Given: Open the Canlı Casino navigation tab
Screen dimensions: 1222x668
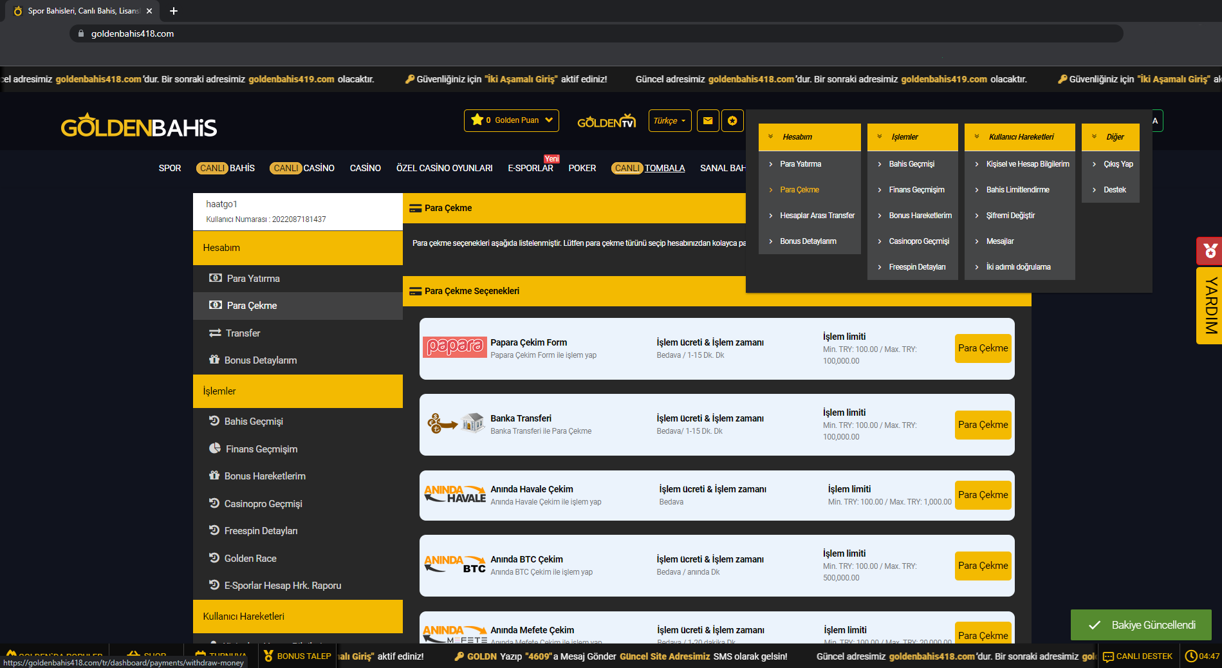Looking at the screenshot, I should point(302,168).
